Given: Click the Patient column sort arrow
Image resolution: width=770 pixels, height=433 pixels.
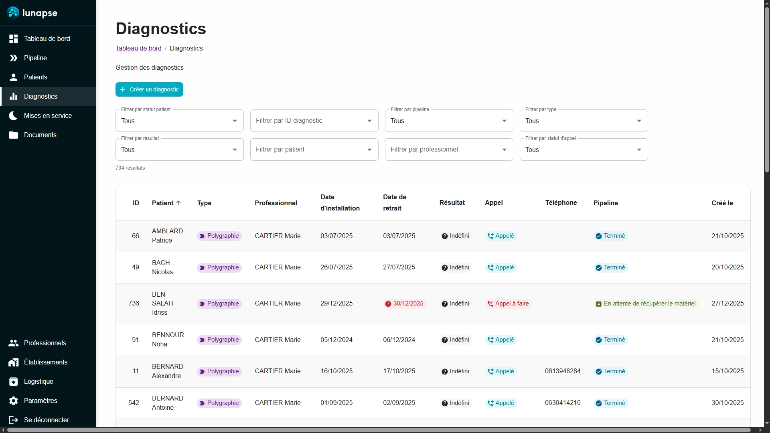Looking at the screenshot, I should point(178,203).
